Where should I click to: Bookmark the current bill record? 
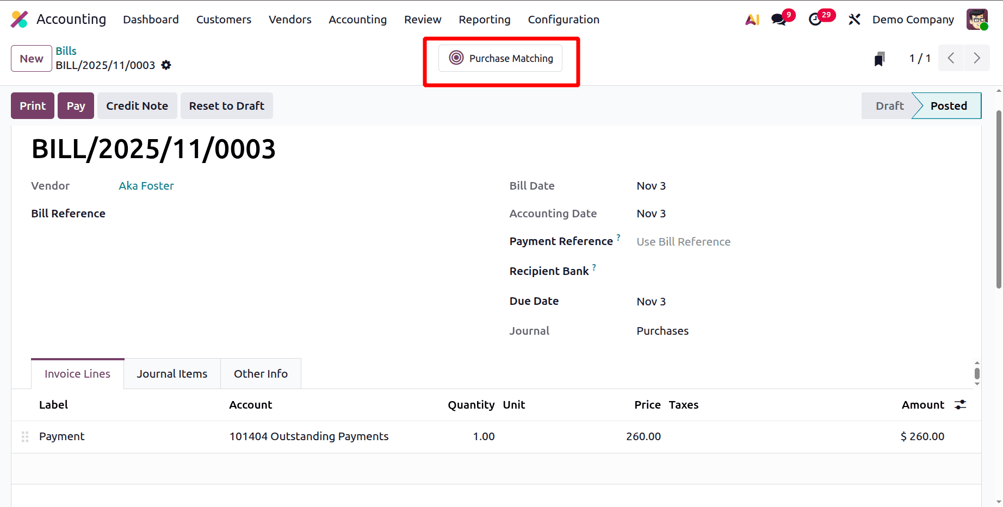[879, 58]
